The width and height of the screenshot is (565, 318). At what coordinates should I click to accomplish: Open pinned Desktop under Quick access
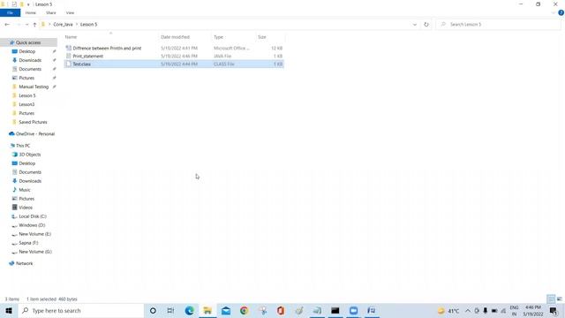(27, 51)
